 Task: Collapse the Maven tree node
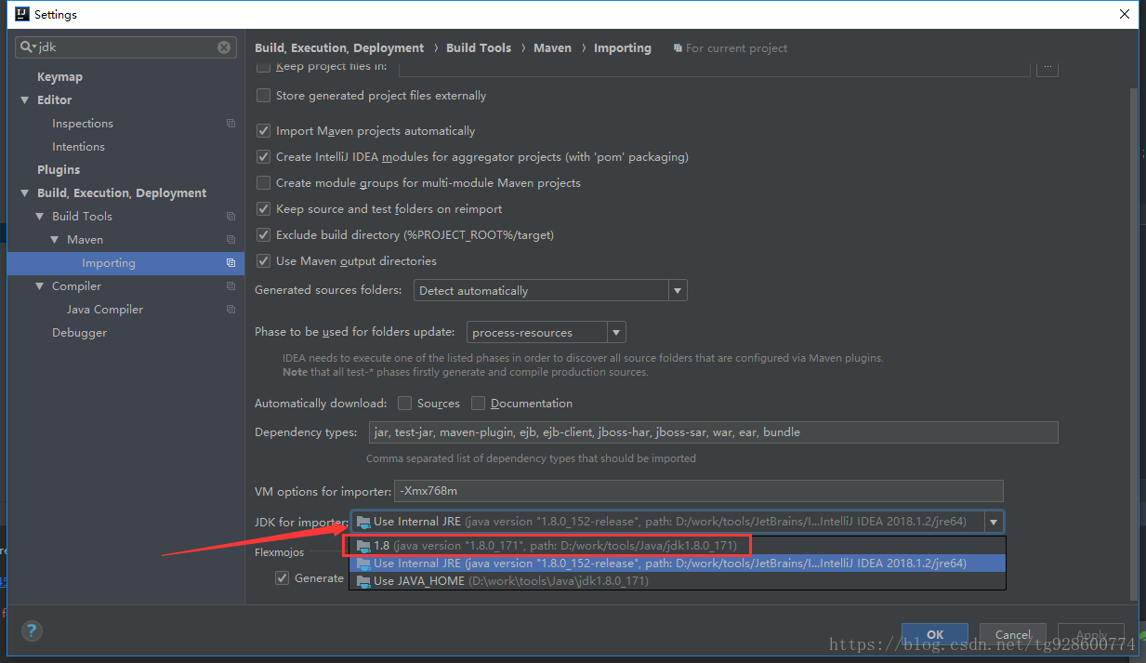pos(55,240)
